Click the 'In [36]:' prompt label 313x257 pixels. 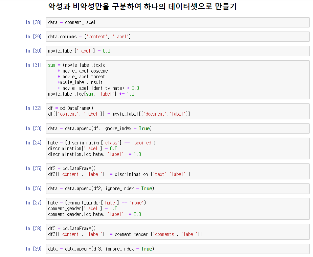(x=35, y=189)
